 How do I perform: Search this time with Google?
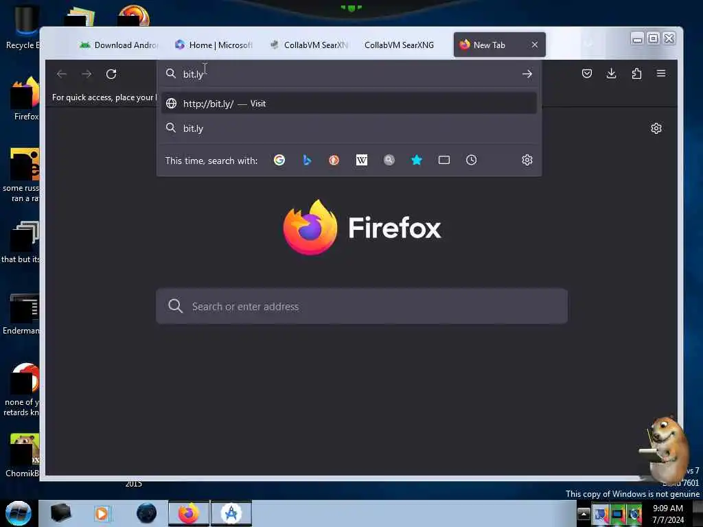coord(279,160)
